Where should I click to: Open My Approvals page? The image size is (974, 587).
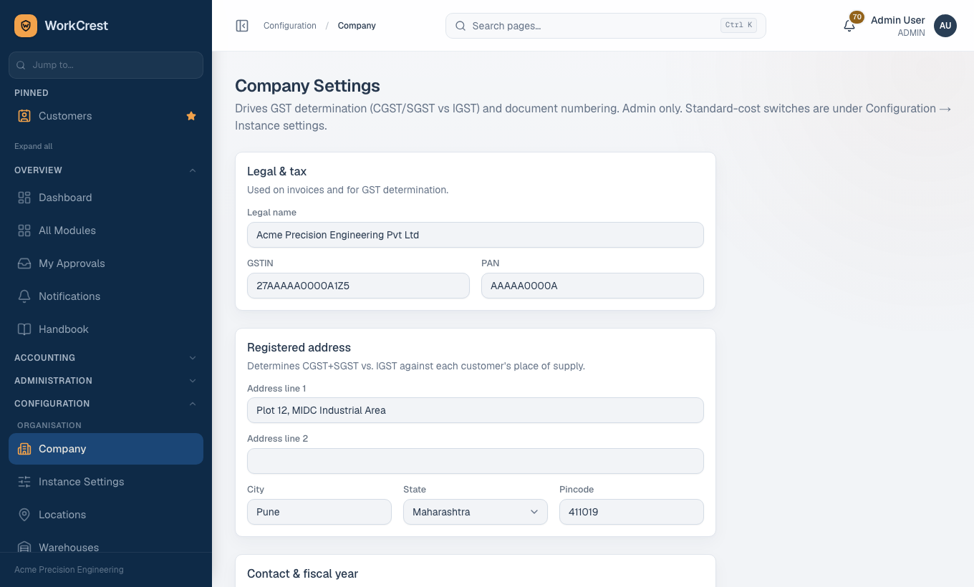(106, 263)
